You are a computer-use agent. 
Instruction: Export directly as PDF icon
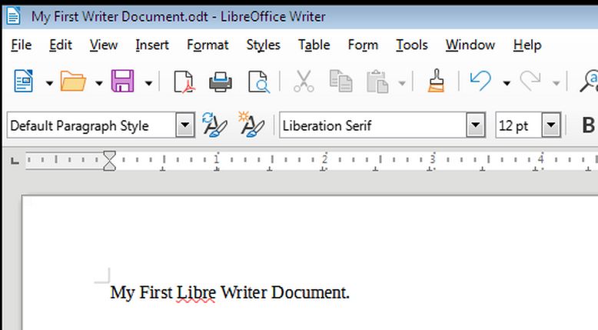click(x=184, y=82)
